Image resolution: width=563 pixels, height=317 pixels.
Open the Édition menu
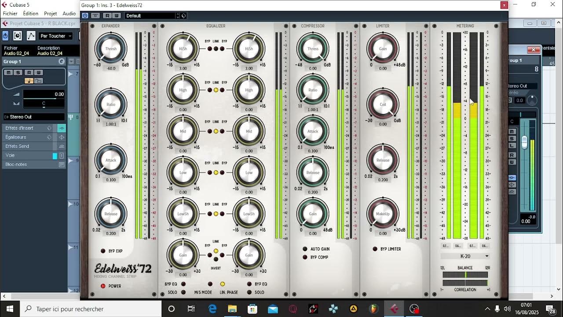click(x=31, y=14)
